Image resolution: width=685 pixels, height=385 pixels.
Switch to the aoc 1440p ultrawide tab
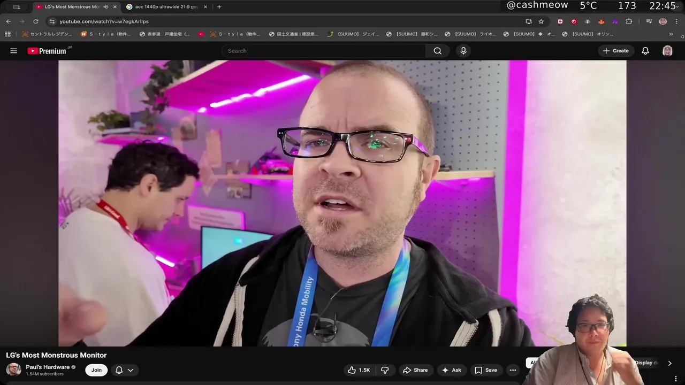click(x=166, y=7)
